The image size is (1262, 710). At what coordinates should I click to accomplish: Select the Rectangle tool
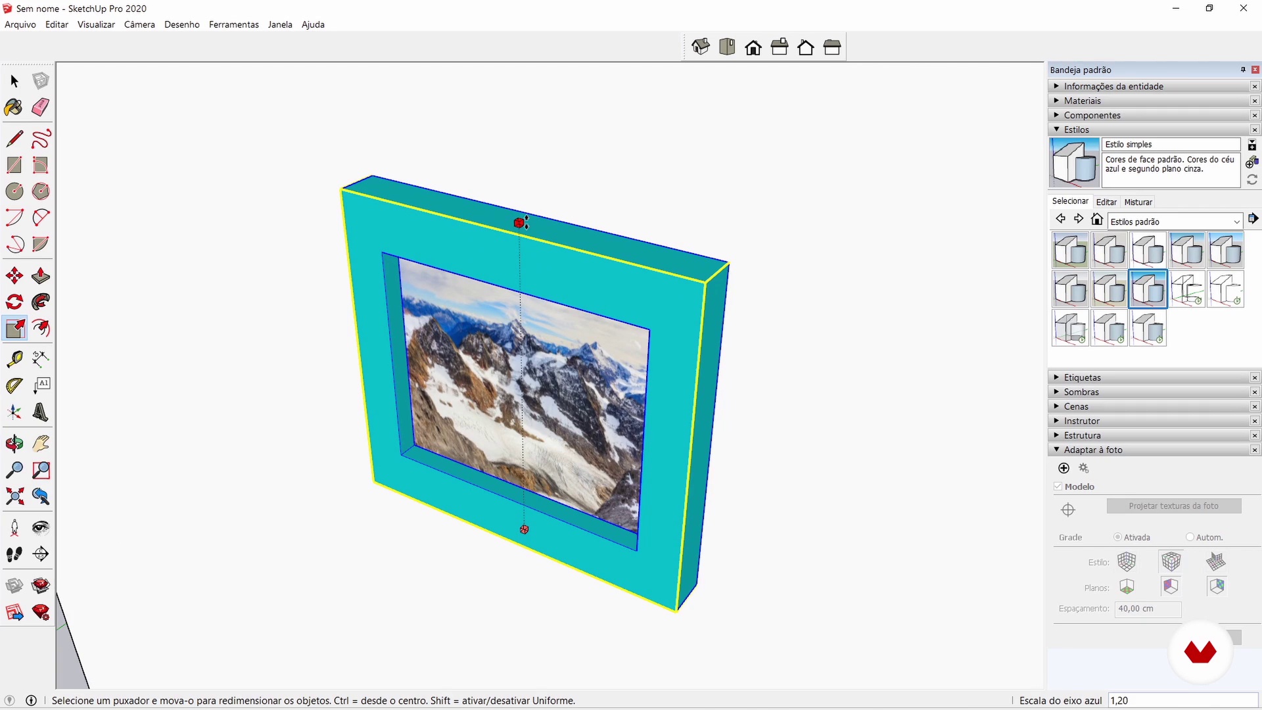click(14, 165)
